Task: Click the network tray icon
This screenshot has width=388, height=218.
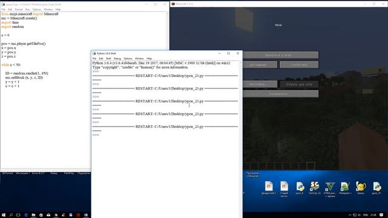Action: tap(355, 215)
